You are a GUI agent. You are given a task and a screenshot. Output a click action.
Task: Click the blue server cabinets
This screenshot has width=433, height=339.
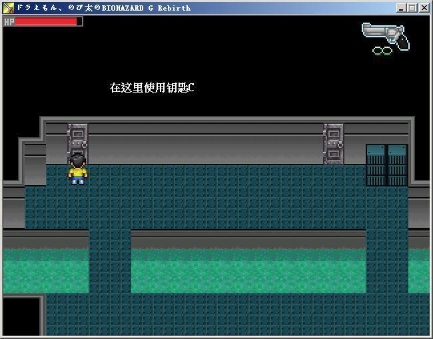coord(387,165)
